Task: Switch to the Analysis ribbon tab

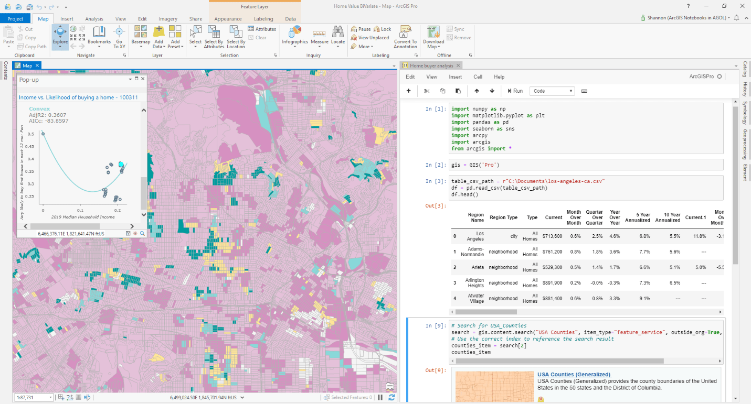Action: coord(94,19)
